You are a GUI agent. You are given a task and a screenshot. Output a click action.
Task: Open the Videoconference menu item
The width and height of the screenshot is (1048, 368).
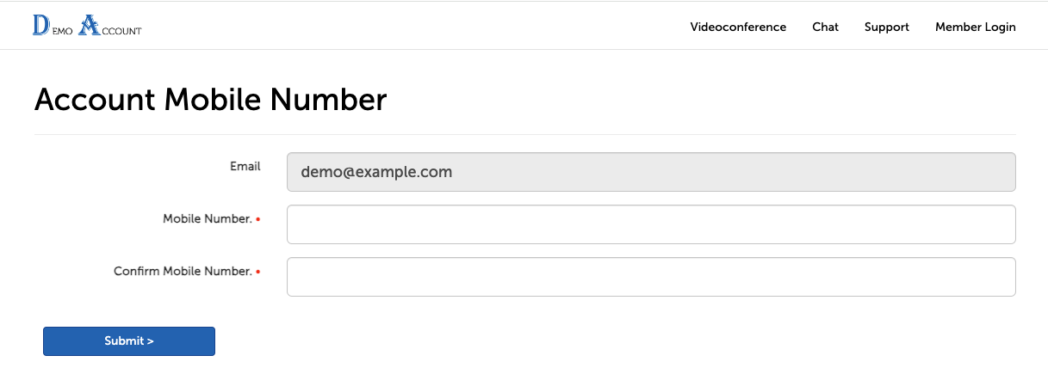(x=738, y=27)
